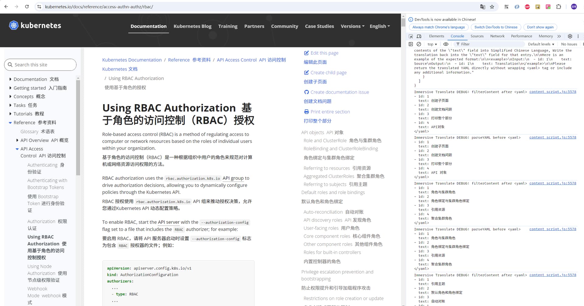The image size is (584, 306).
Task: Clear console with the circle-slash icon
Action: tap(419, 44)
